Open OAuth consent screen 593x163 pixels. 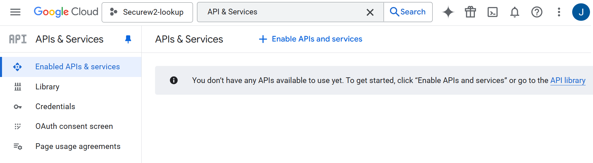click(x=74, y=126)
